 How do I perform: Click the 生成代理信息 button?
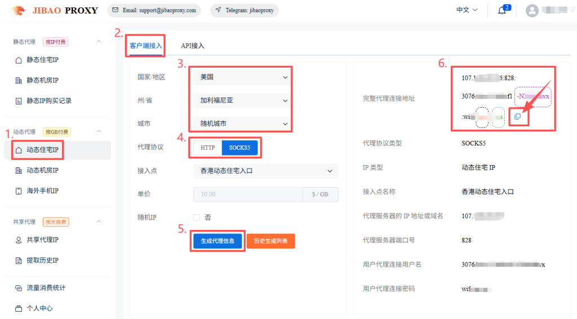point(218,241)
